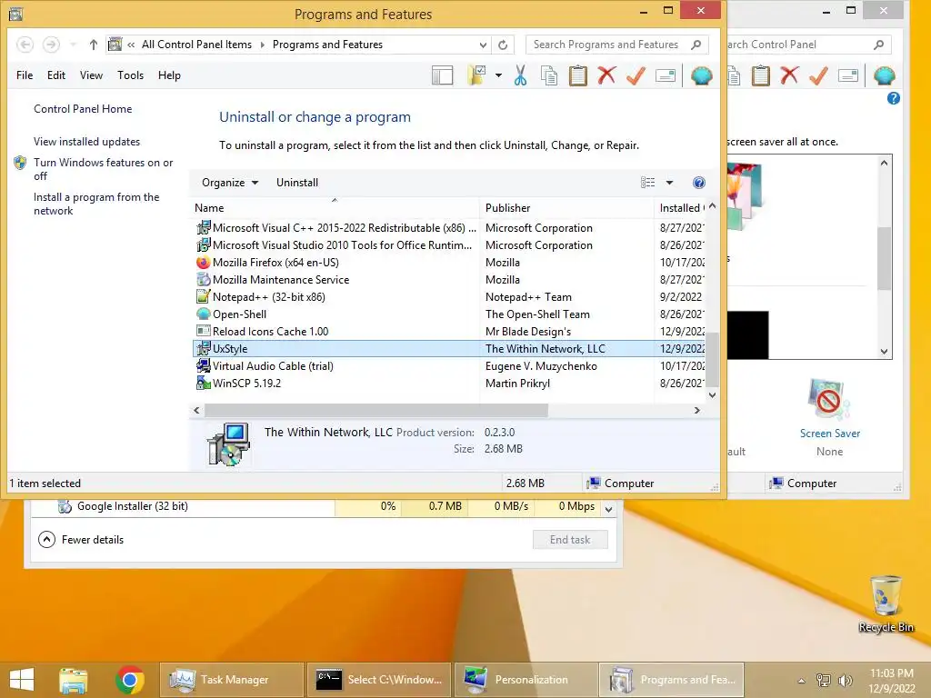Open the Organize dropdown

tap(230, 183)
